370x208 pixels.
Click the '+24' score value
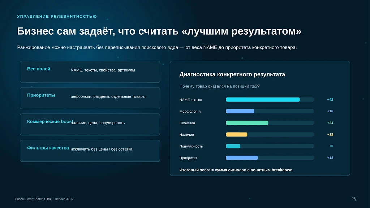(x=330, y=123)
